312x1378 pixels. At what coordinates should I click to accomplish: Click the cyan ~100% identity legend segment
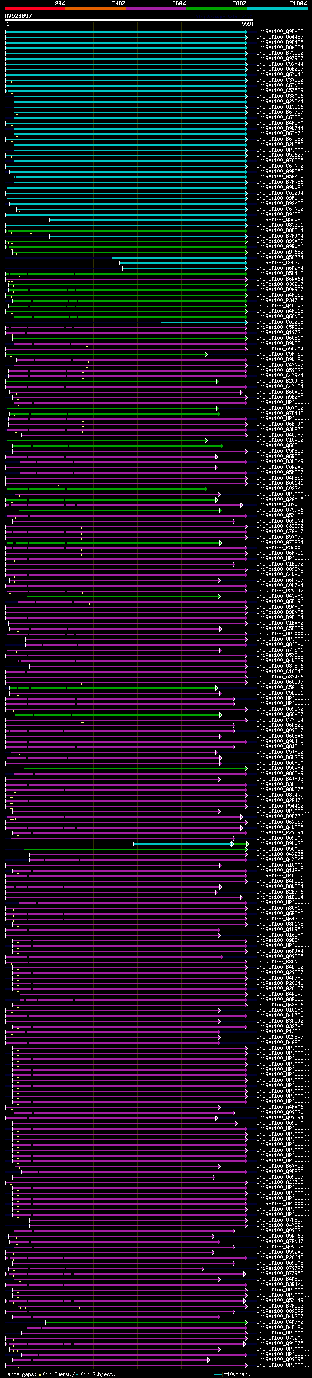coord(277,9)
